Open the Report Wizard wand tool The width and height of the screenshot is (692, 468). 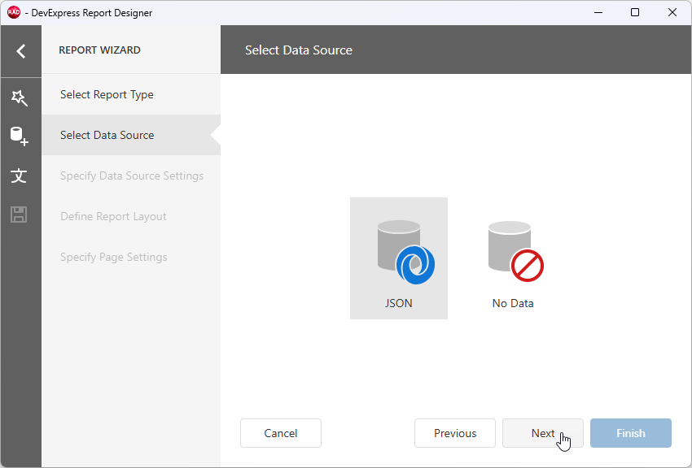click(20, 97)
